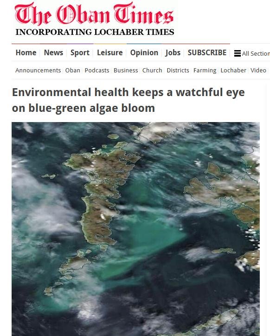Open the Video subsection
The height and width of the screenshot is (336, 270).
click(x=258, y=71)
